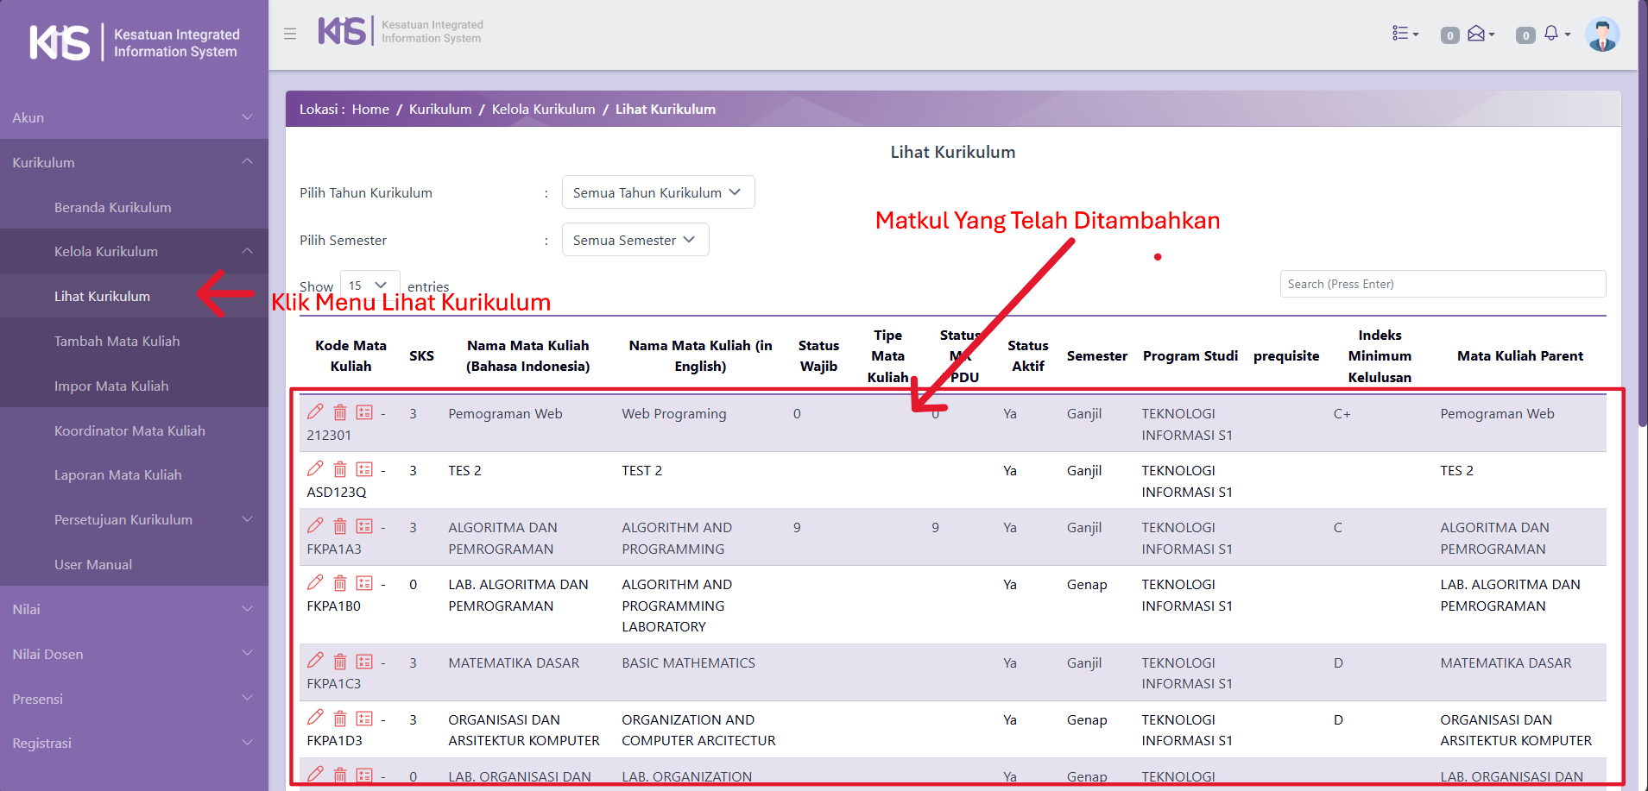The image size is (1648, 791).
Task: Open the Semua Semester dropdown
Action: point(635,240)
